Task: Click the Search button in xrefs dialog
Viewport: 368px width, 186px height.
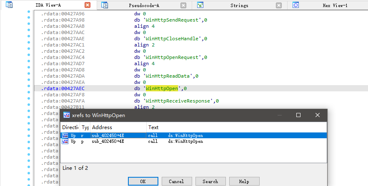Action: 210,181
